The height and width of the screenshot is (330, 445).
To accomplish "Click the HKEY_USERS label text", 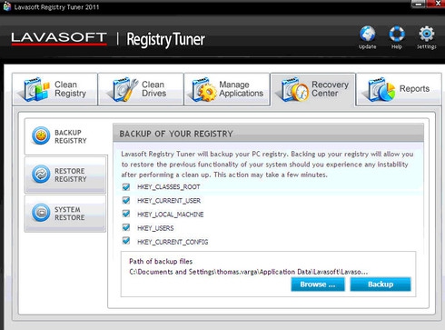I will click(155, 228).
